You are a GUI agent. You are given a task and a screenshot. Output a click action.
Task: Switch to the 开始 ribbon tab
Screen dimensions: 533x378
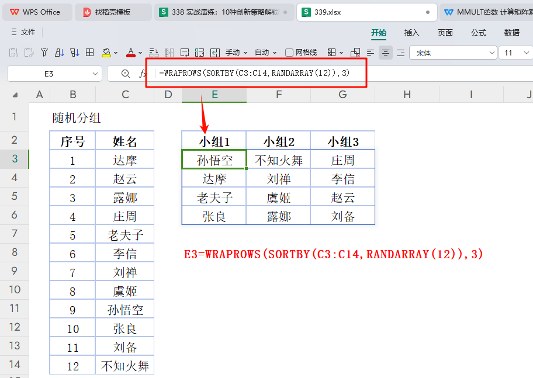(379, 33)
